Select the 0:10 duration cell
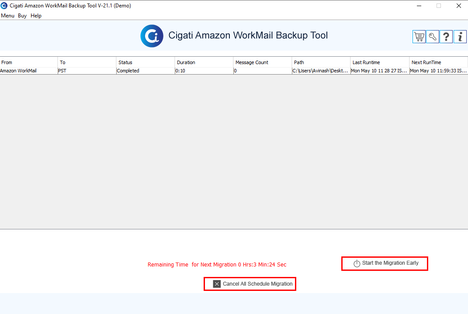 click(204, 71)
